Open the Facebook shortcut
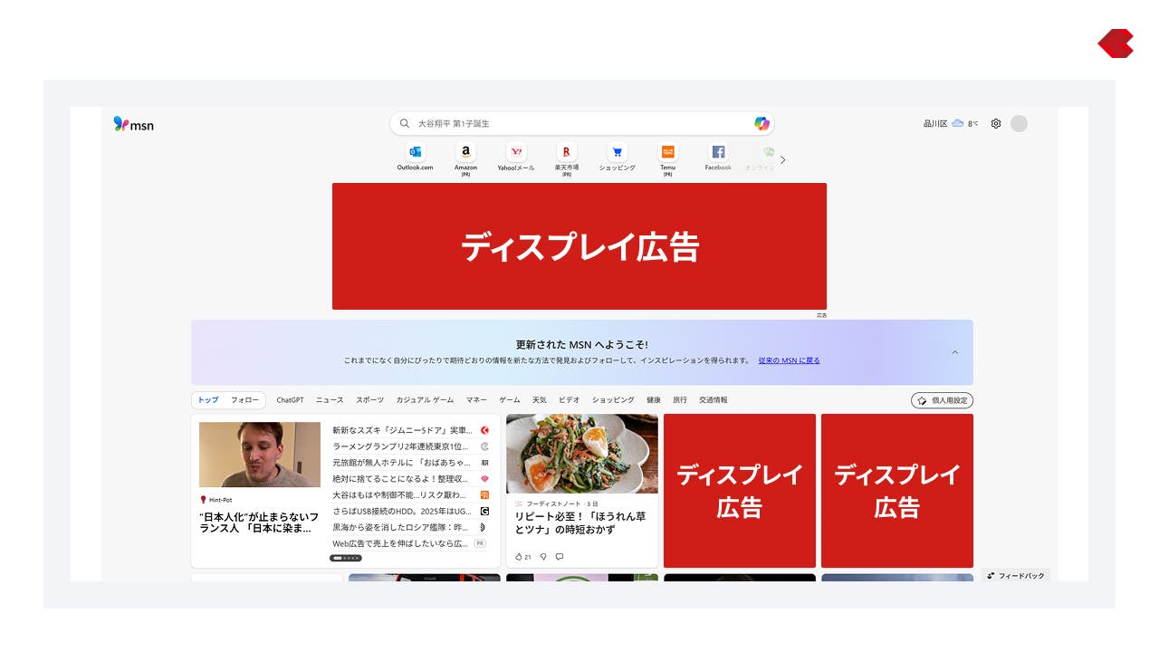Viewport: 1159px width, 652px height. pos(718,157)
